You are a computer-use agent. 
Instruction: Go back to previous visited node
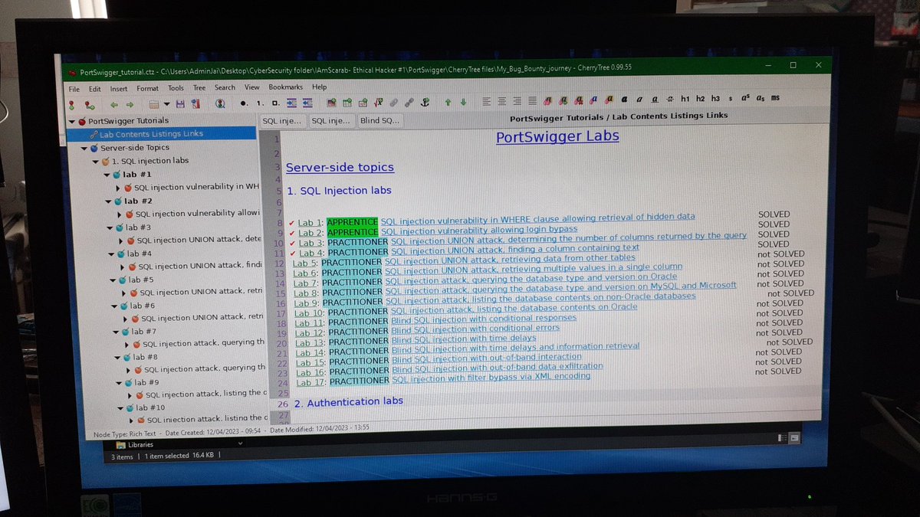tap(114, 104)
